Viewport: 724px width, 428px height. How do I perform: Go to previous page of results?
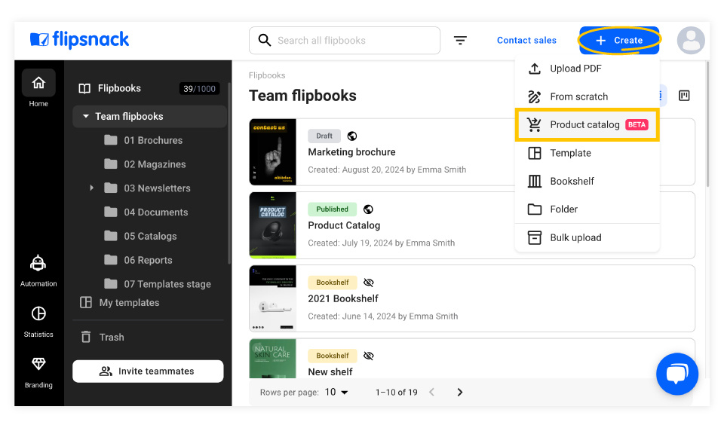pyautogui.click(x=431, y=392)
